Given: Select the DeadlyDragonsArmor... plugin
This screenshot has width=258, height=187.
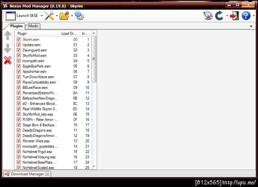Looking at the screenshot, I should [x=53, y=136].
